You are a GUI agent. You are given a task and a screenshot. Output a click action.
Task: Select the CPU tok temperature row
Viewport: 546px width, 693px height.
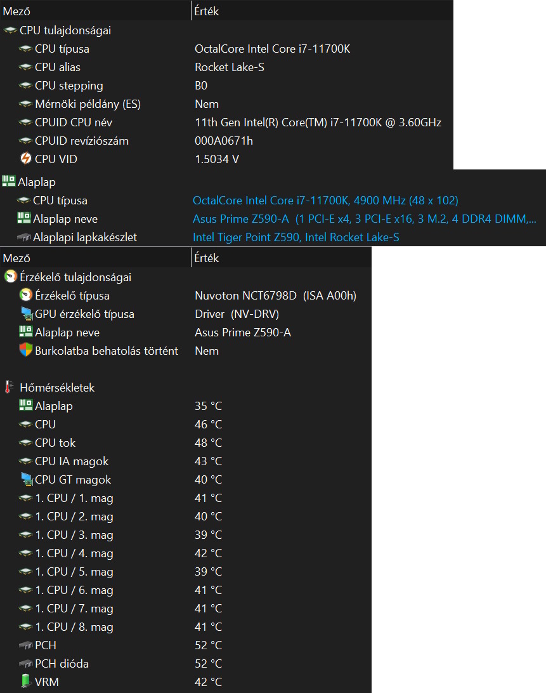55,442
